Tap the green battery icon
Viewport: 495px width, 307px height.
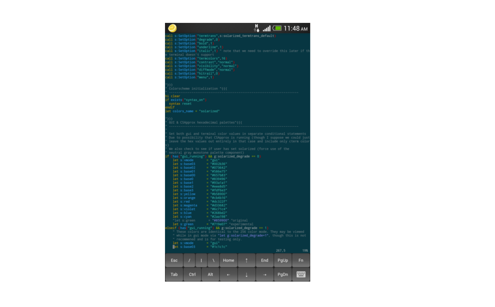[x=277, y=28]
